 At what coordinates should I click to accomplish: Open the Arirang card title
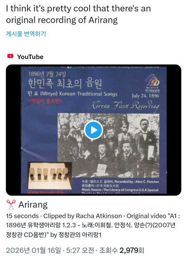[x=33, y=205]
